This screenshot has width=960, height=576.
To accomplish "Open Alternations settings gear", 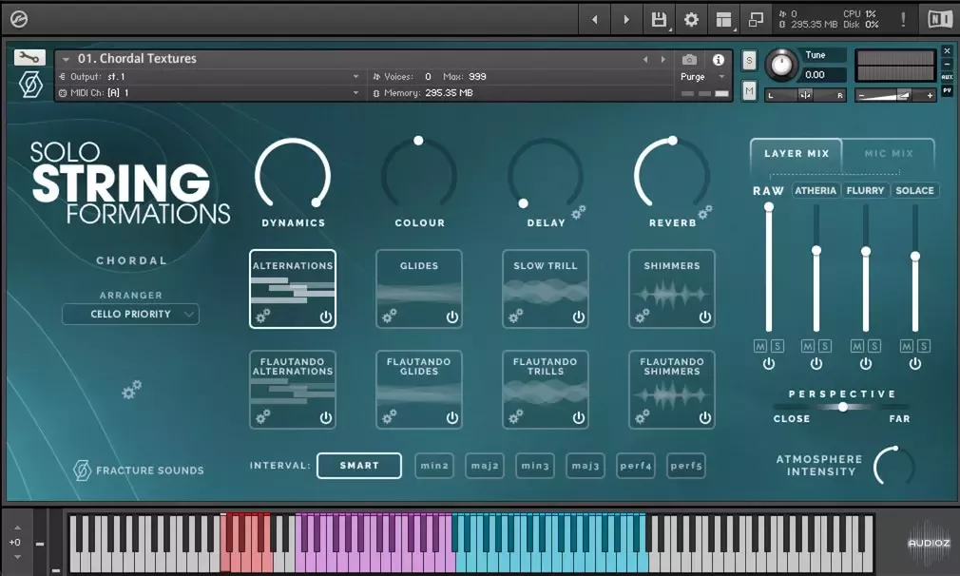I will pos(262,316).
